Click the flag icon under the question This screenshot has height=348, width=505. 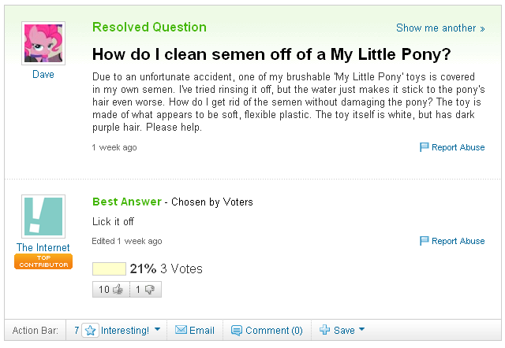[x=424, y=147]
